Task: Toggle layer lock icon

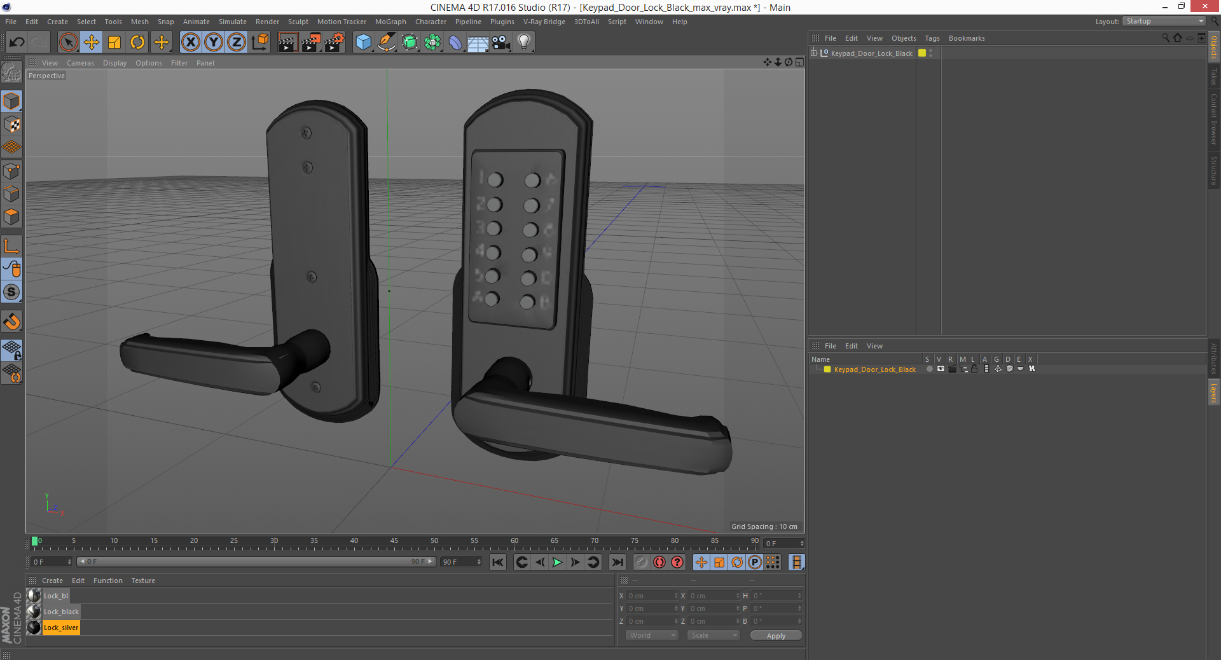Action: pyautogui.click(x=974, y=369)
